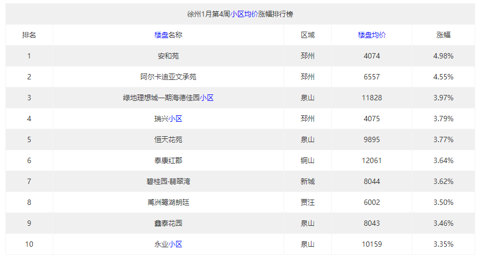This screenshot has height=258, width=479.
Task: Click the 3.97% increase value
Action: [443, 98]
